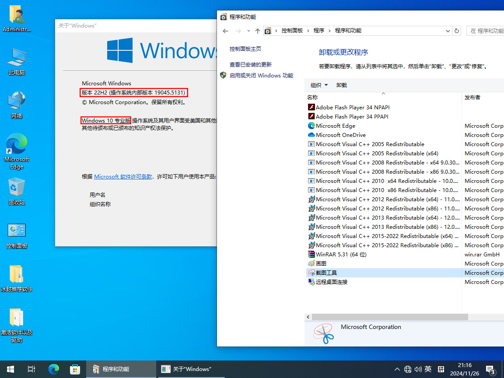
Task: Open the volume tray icon
Action: [418, 369]
